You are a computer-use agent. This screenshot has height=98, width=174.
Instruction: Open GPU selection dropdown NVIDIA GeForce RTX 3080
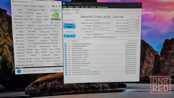(29, 65)
